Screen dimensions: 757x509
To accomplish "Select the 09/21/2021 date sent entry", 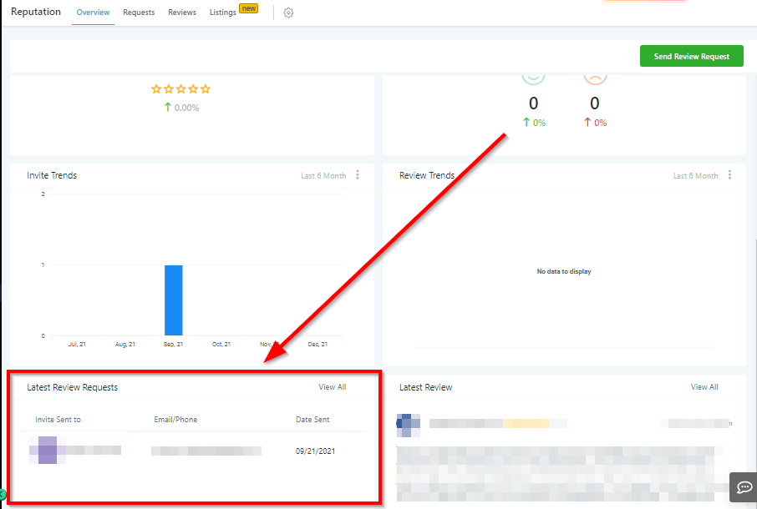I will pos(315,451).
